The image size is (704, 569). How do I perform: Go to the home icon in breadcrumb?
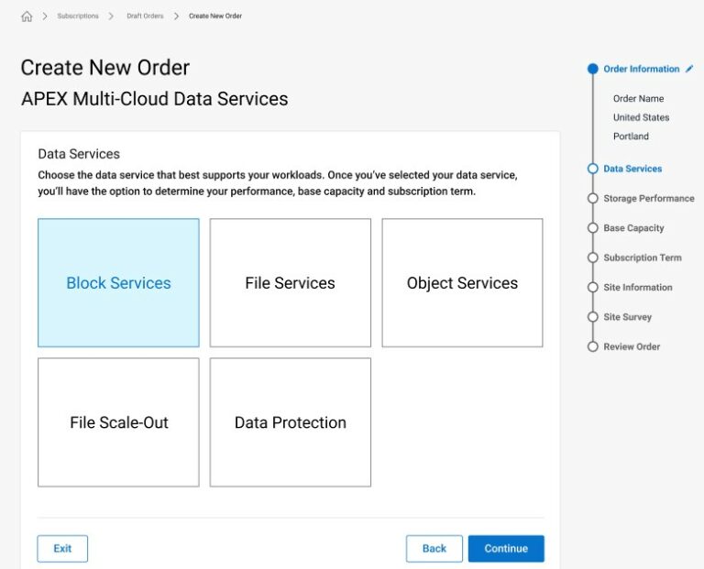click(x=27, y=16)
